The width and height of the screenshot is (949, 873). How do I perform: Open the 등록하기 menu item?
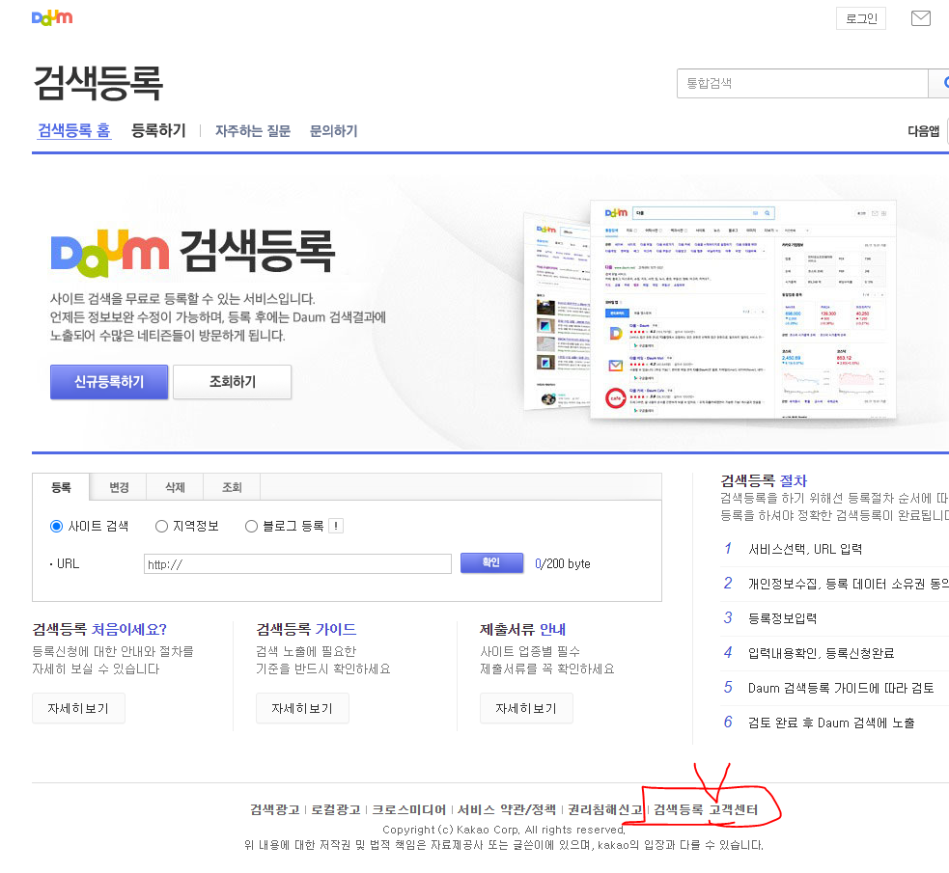click(x=158, y=130)
